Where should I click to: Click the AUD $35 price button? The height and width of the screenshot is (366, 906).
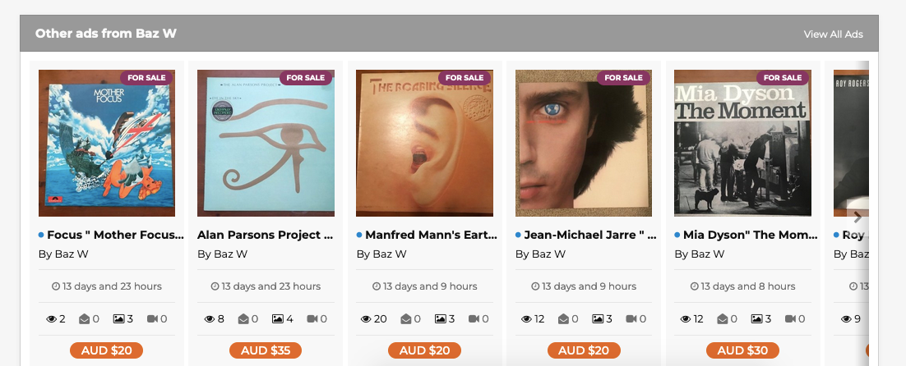(x=266, y=350)
